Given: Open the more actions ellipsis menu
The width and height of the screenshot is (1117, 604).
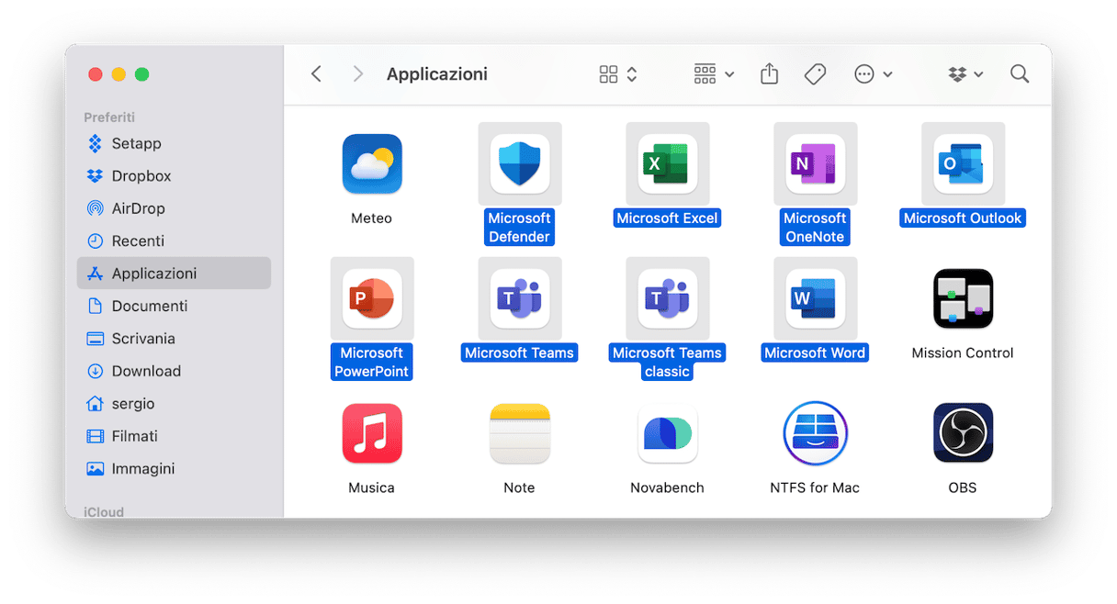Looking at the screenshot, I should click(873, 74).
